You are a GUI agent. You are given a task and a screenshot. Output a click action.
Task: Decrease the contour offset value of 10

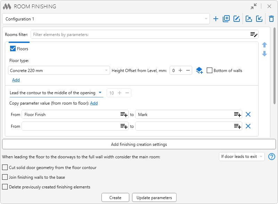coord(127,93)
